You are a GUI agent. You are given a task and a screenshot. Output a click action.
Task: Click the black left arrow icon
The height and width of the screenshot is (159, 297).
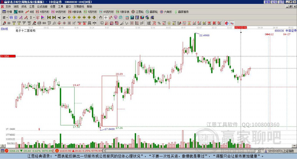point(59,18)
